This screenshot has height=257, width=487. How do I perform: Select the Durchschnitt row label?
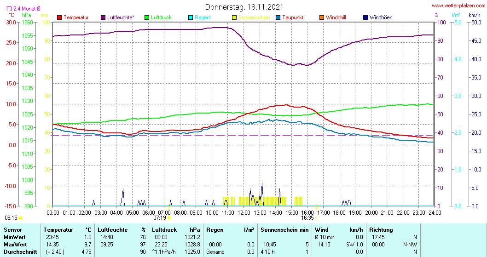[x=20, y=252]
